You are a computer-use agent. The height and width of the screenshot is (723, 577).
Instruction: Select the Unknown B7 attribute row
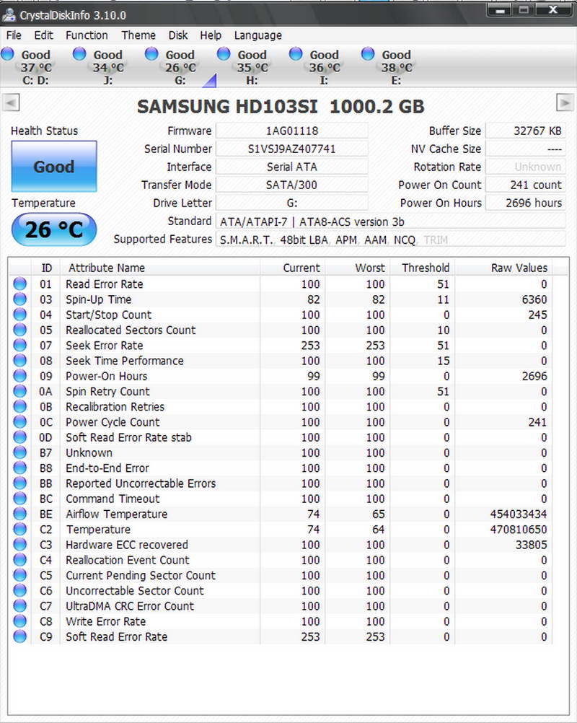click(280, 452)
